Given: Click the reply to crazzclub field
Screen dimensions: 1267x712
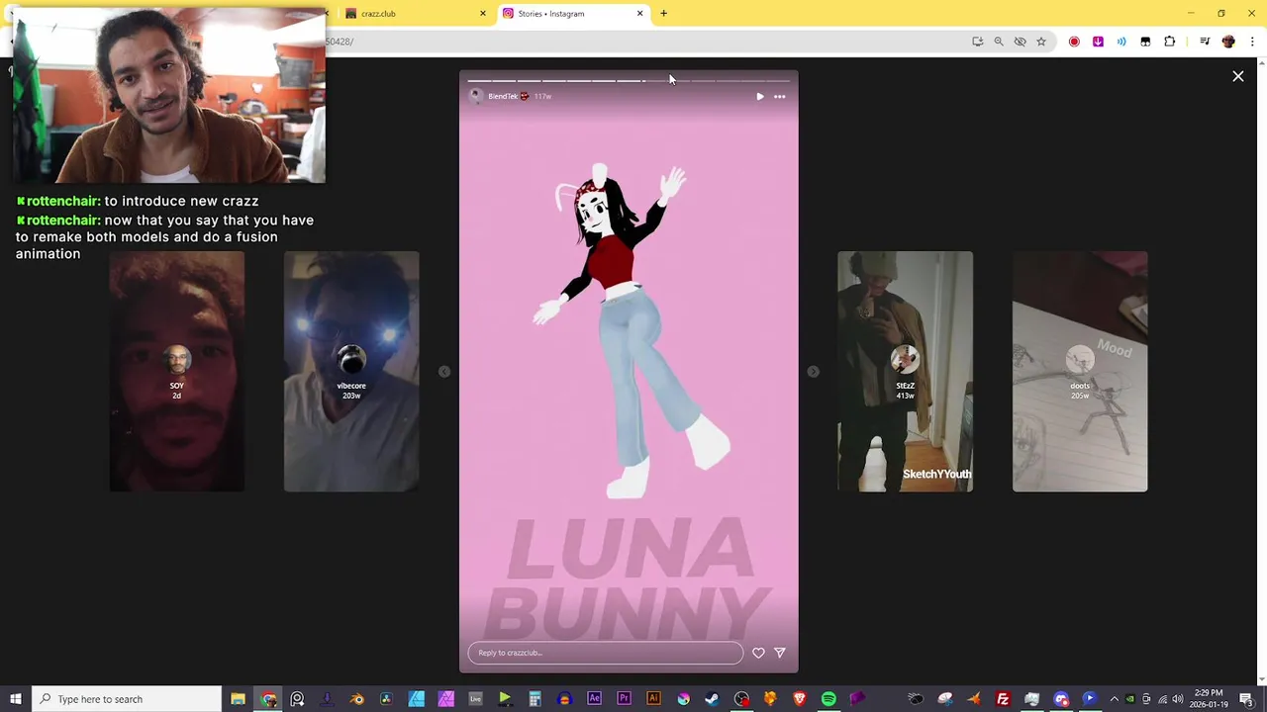Looking at the screenshot, I should [605, 653].
